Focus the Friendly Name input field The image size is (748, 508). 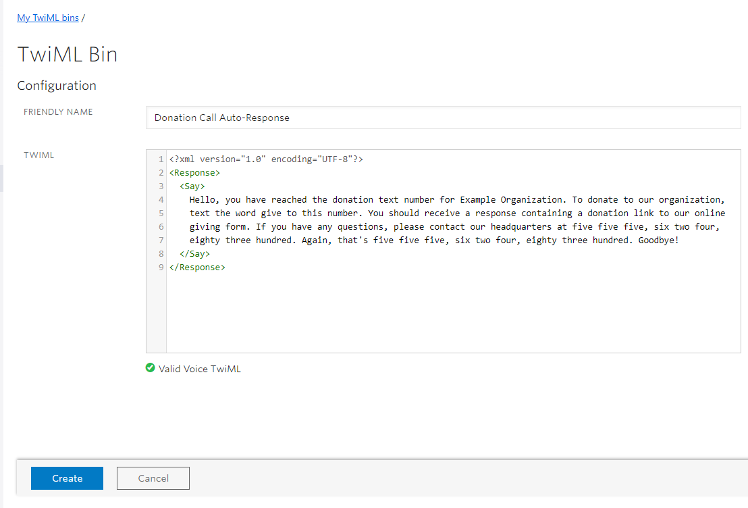tap(443, 118)
